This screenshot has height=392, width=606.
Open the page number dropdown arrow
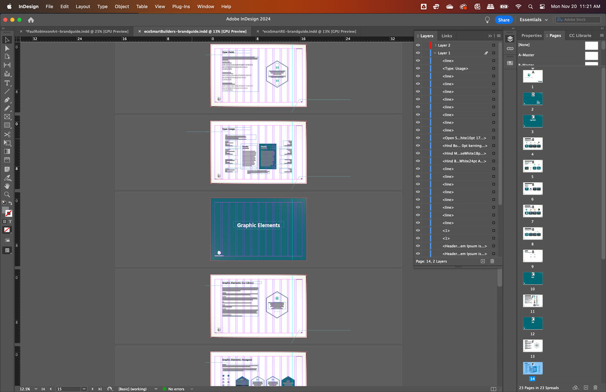click(84, 389)
